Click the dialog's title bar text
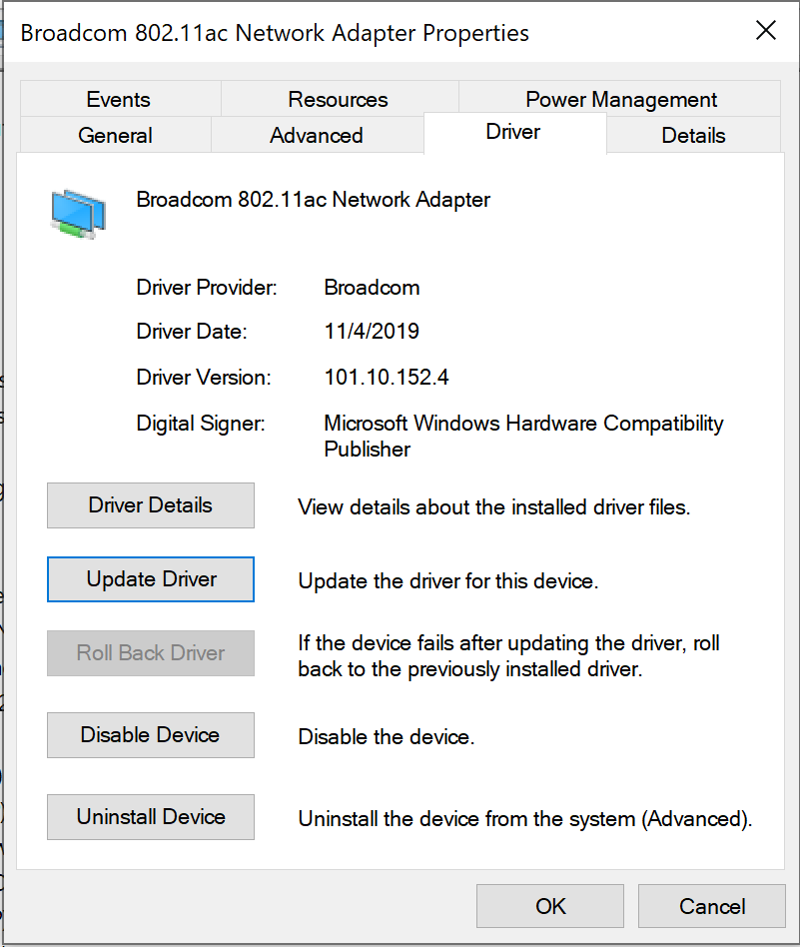The height and width of the screenshot is (947, 800). pos(275,33)
